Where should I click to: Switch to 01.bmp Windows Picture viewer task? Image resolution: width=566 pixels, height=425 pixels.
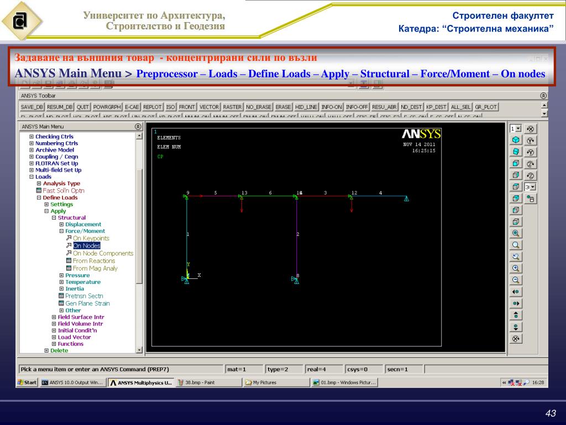(x=345, y=382)
